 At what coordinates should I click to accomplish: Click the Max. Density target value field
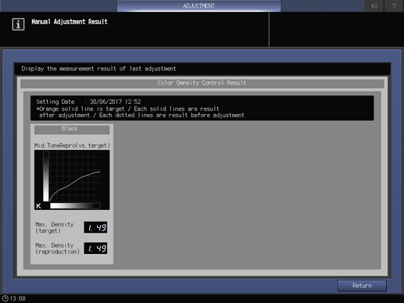(95, 227)
